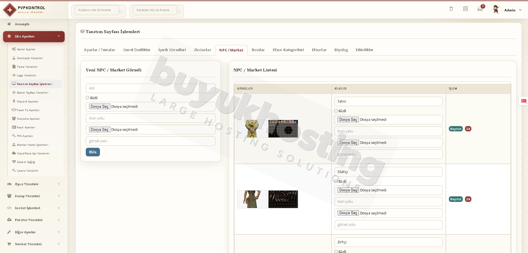The image size is (528, 253).
Task: Open the inbox notifications icon
Action: pyautogui.click(x=480, y=9)
